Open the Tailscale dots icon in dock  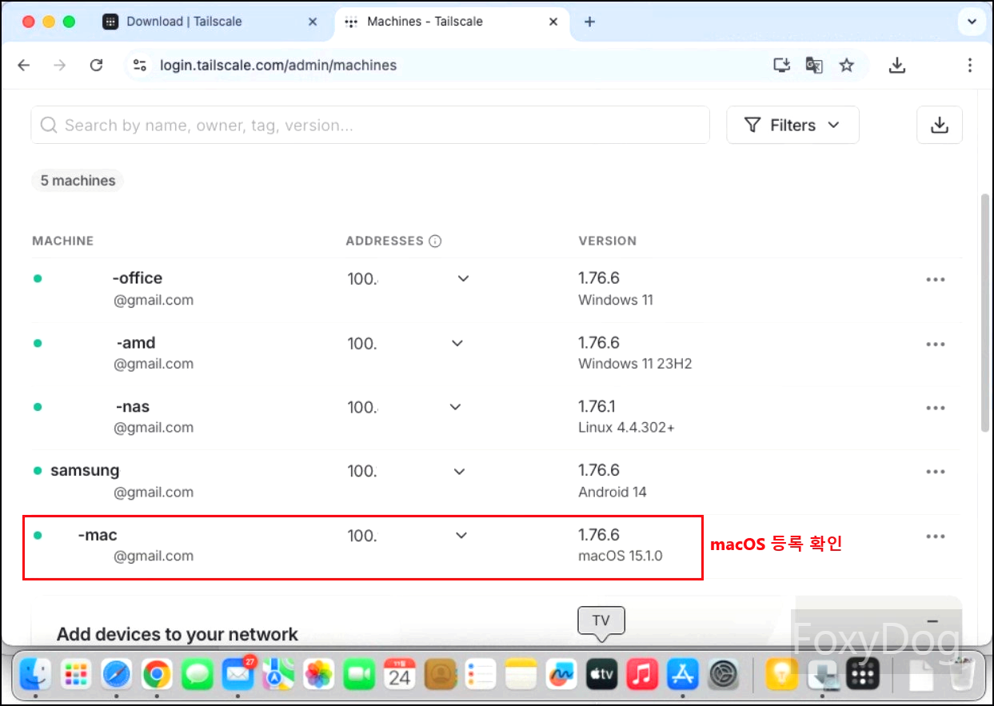(x=863, y=675)
